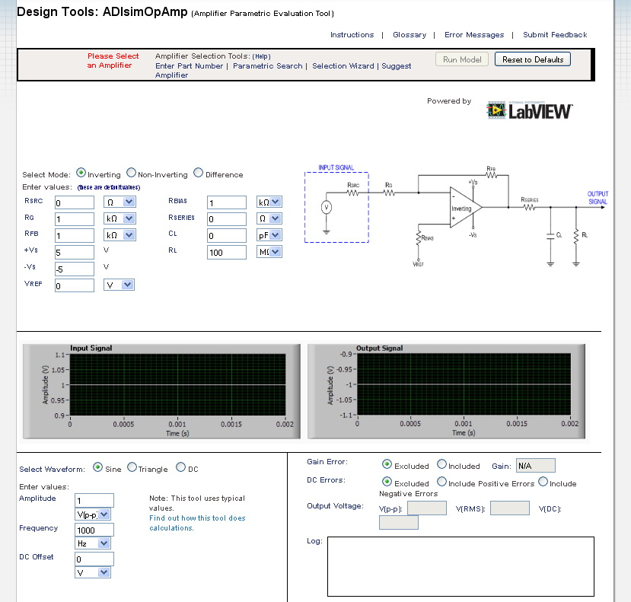
Task: Click the RL value input field
Action: click(x=227, y=253)
